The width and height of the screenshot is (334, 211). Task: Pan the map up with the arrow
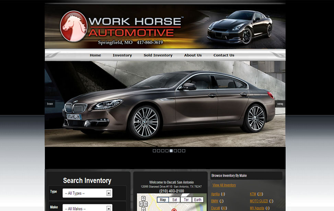point(143,198)
